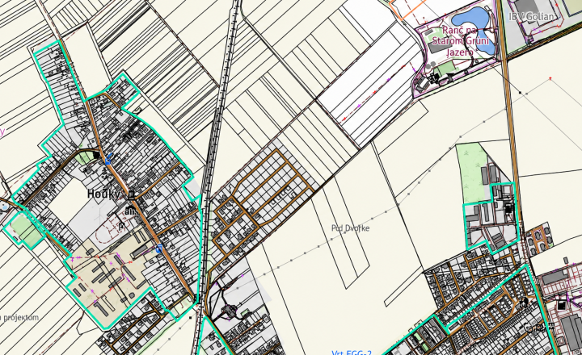Click the red point marker on the power line

click(x=550, y=78)
